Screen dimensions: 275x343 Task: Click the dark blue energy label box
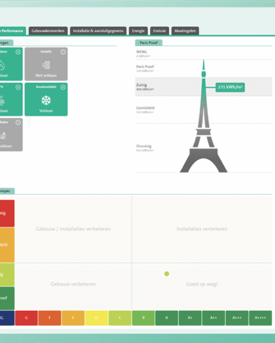click(x=7, y=318)
